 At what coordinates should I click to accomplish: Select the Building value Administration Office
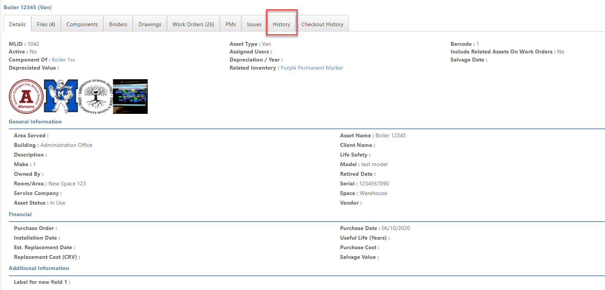(x=66, y=145)
